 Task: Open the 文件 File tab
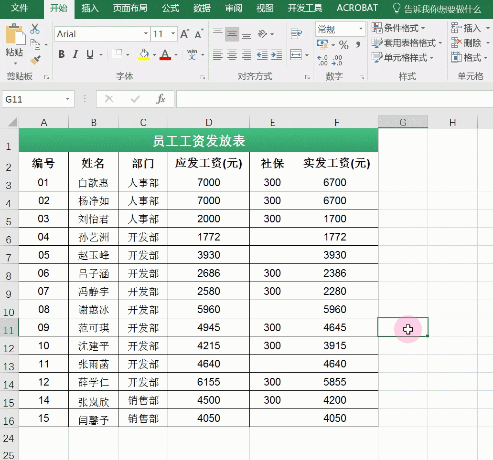point(20,8)
